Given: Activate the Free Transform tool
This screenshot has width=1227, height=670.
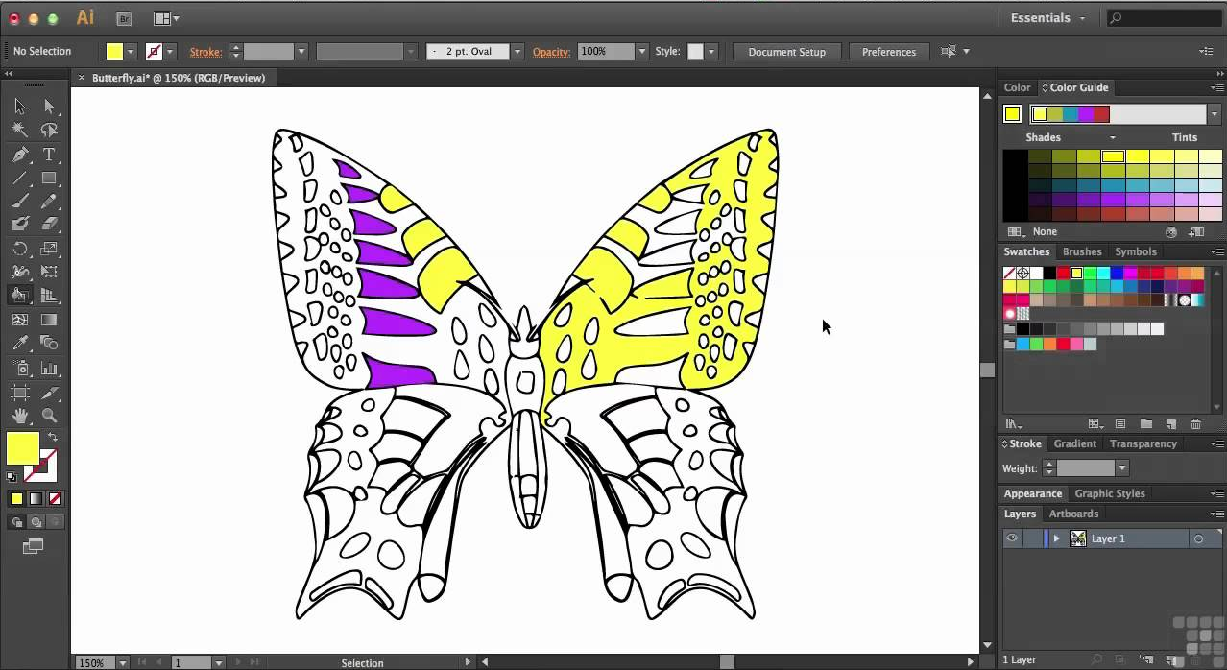Looking at the screenshot, I should [x=49, y=273].
